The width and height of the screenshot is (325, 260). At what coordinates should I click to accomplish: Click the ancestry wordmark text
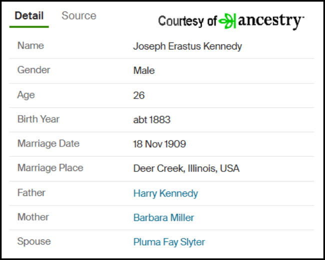[x=271, y=21]
